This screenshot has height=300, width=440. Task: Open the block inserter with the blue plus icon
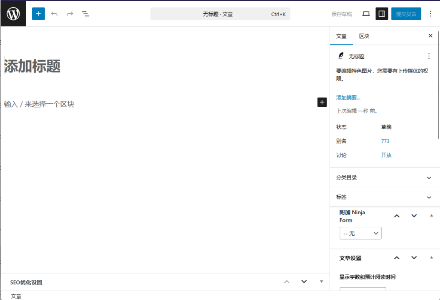coord(38,13)
